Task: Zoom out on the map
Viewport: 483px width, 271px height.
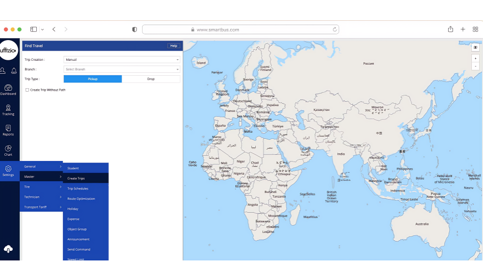Action: 475,66
